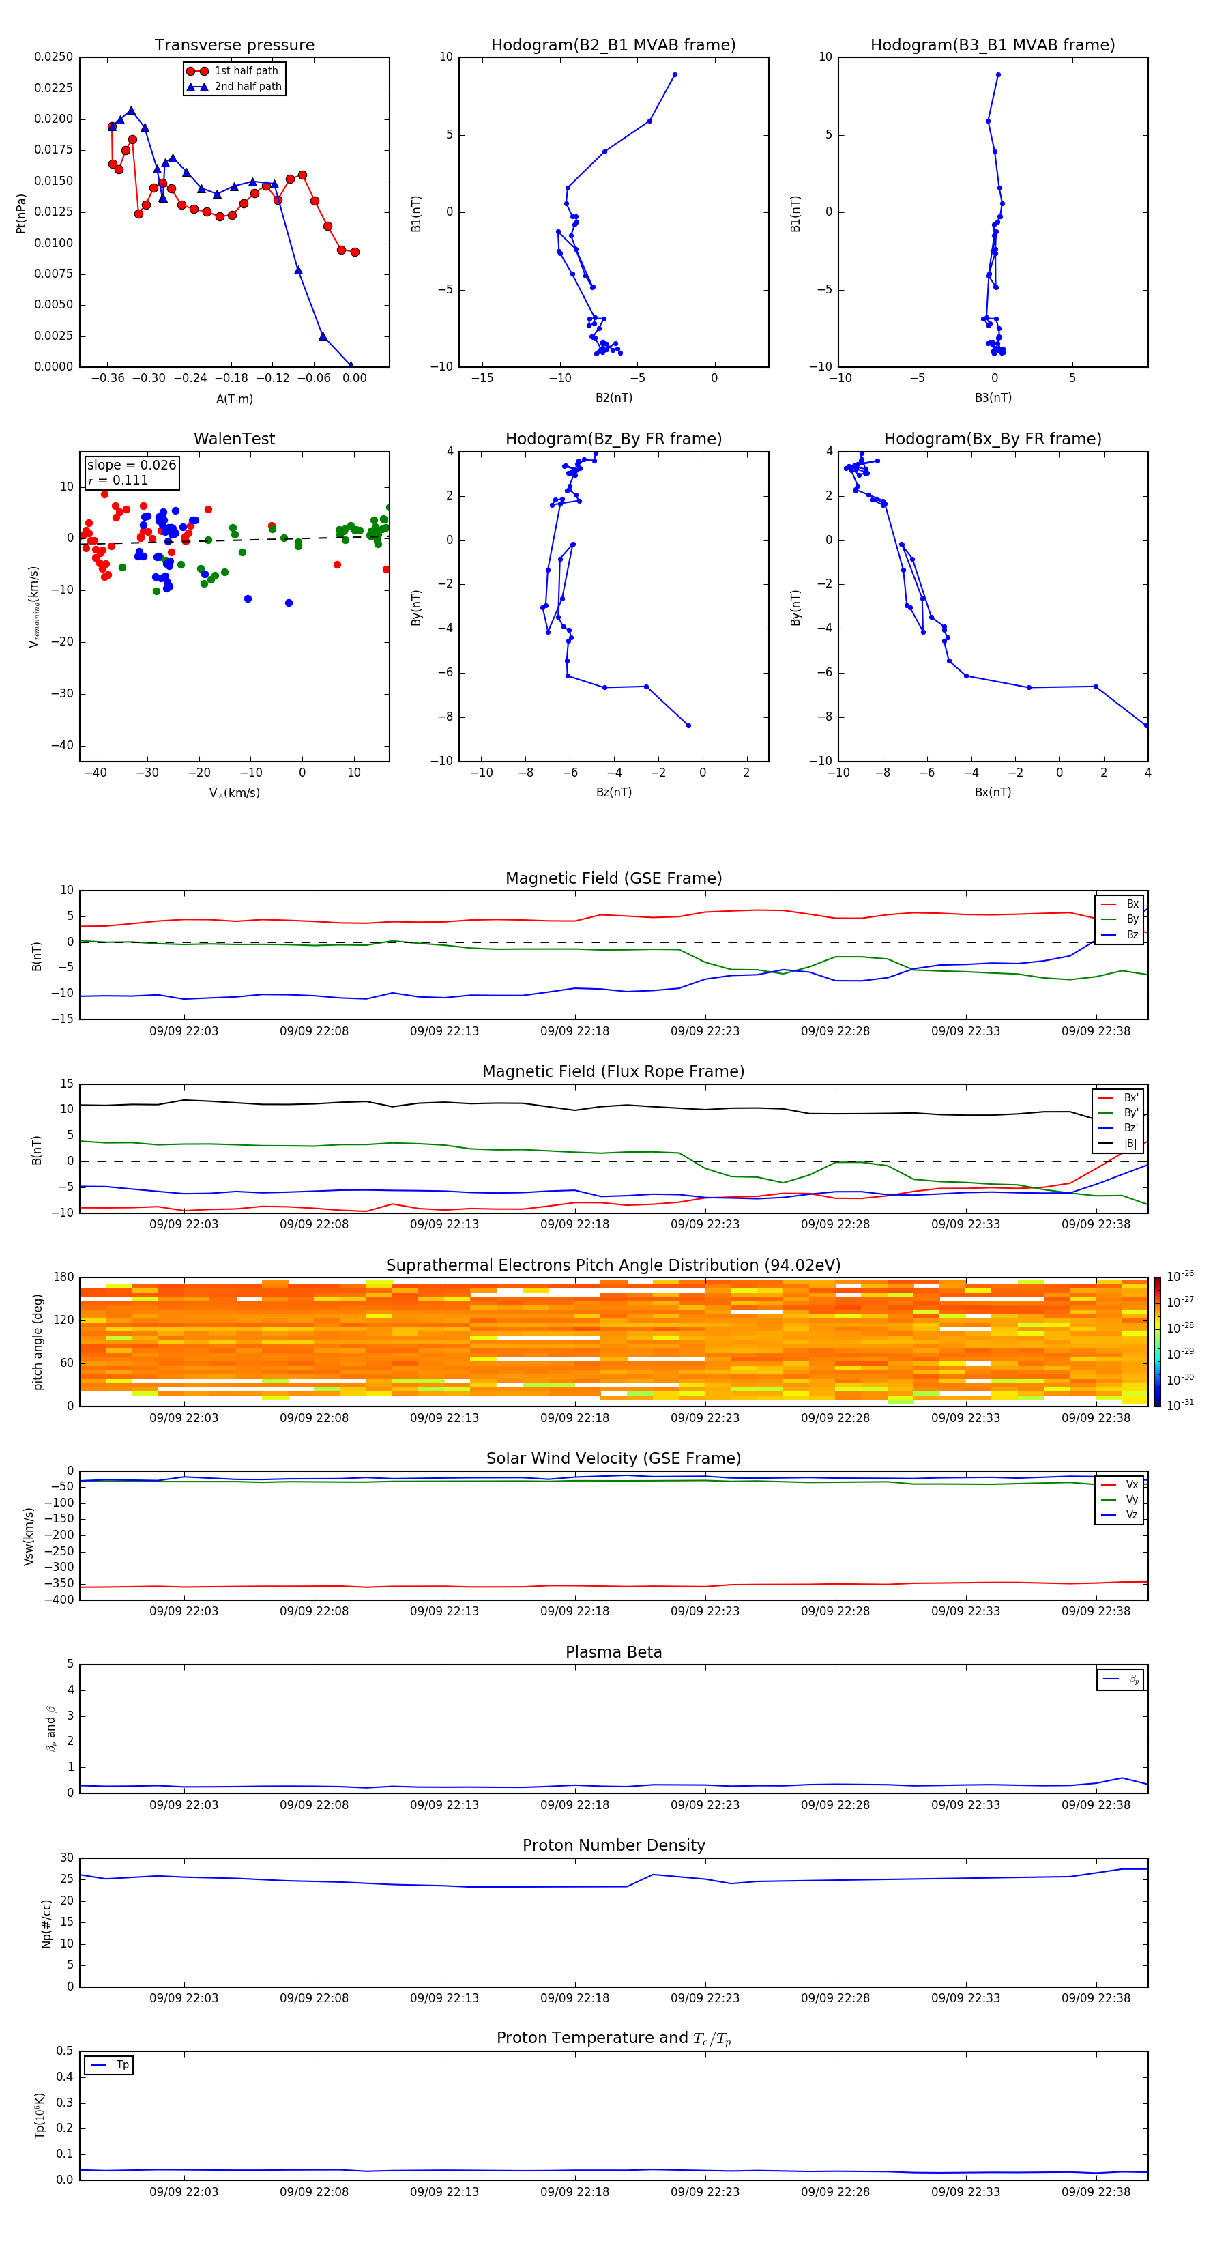Screen dimensions: 1228x2252
Task: Click 'Vy' in velocity legend
Action: pos(1120,1499)
